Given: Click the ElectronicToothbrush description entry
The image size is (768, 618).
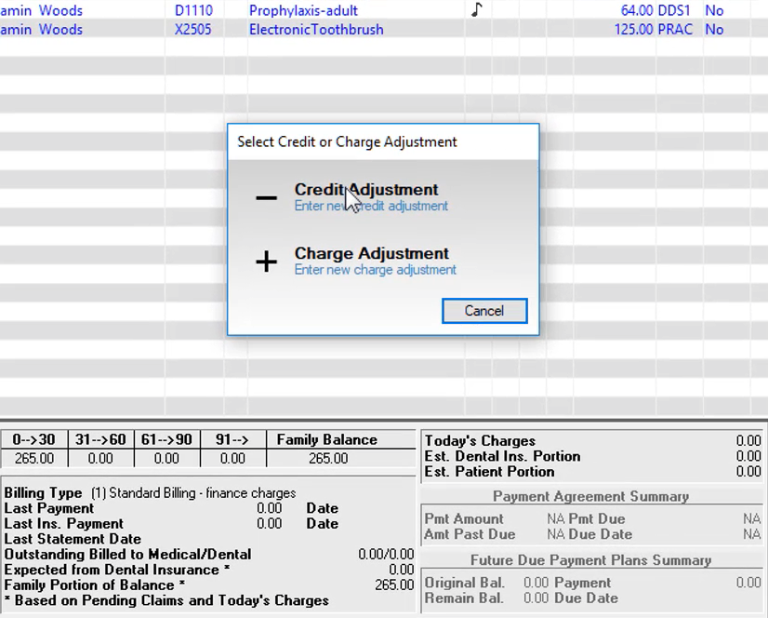Looking at the screenshot, I should point(316,30).
